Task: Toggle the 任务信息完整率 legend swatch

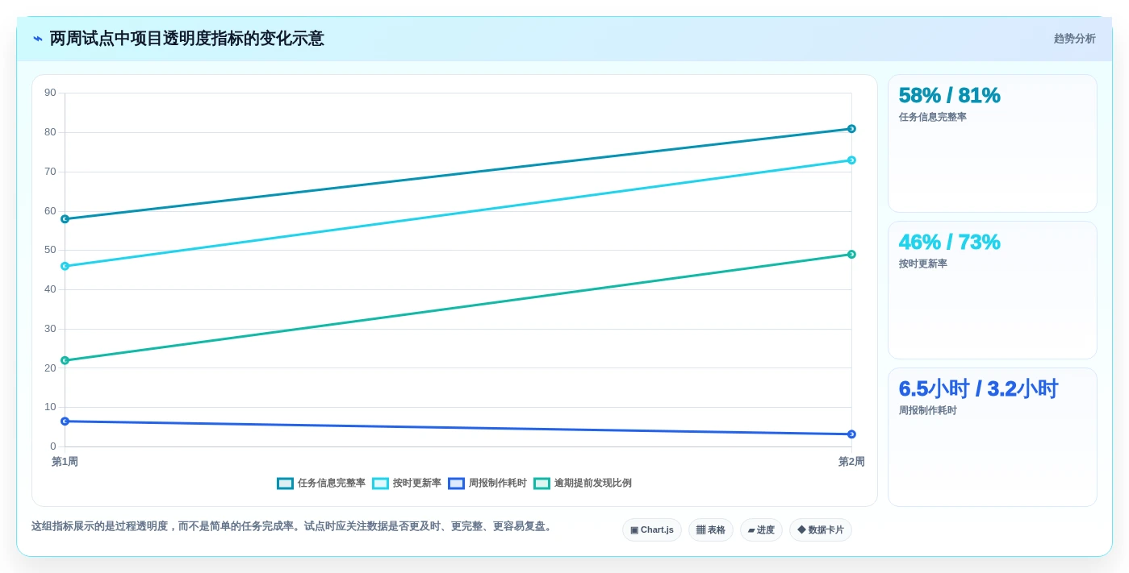Action: [x=285, y=484]
